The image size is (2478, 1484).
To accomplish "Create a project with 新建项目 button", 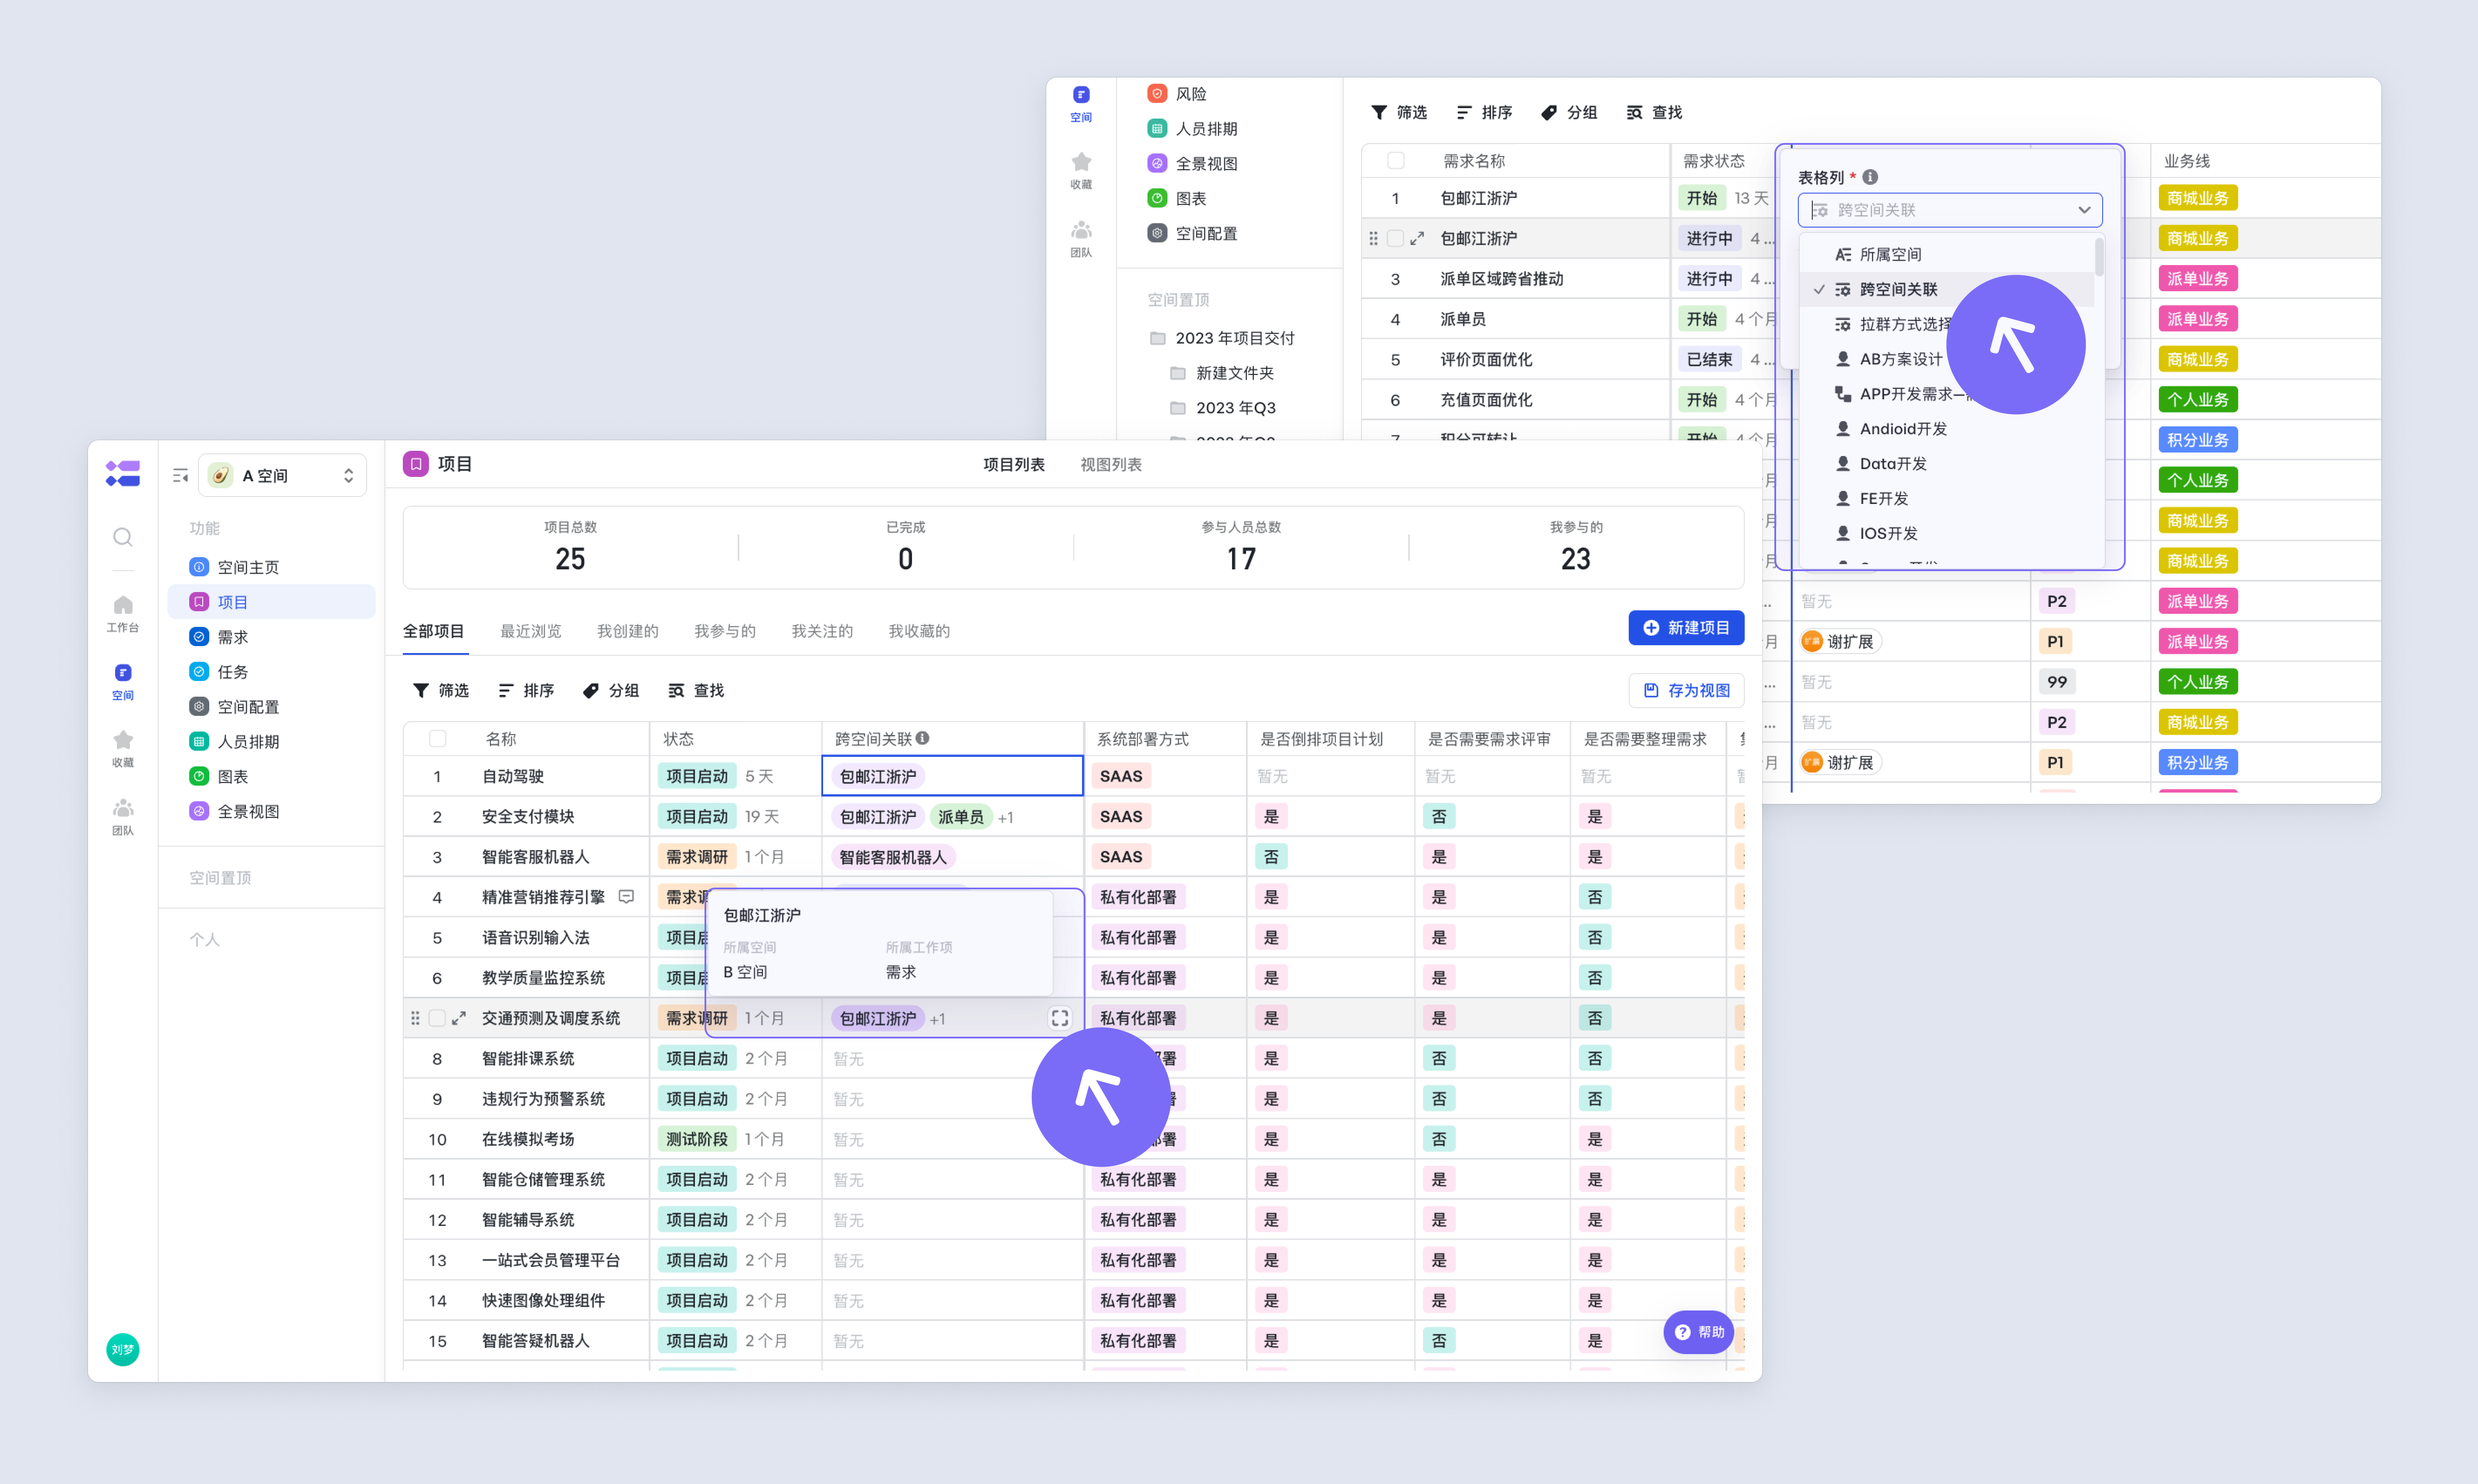I will 1686,628.
